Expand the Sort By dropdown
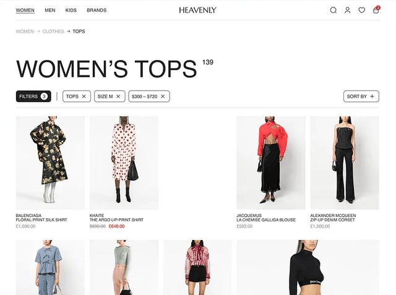 click(361, 96)
